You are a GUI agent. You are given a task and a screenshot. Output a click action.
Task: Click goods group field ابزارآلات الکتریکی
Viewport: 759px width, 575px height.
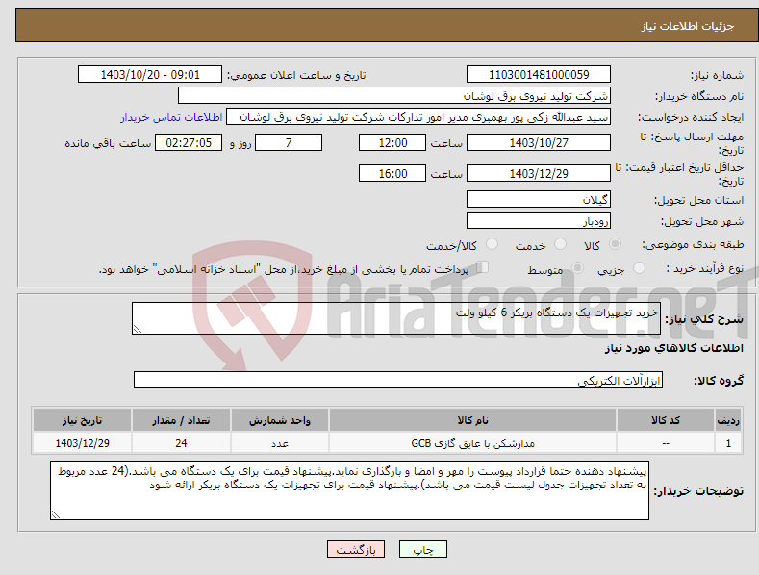pos(398,381)
